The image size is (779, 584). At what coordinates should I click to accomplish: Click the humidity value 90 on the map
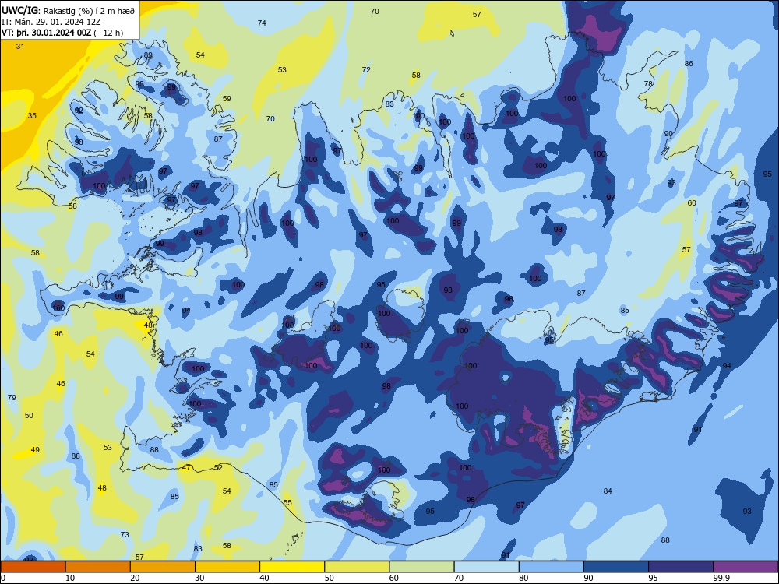click(x=668, y=134)
